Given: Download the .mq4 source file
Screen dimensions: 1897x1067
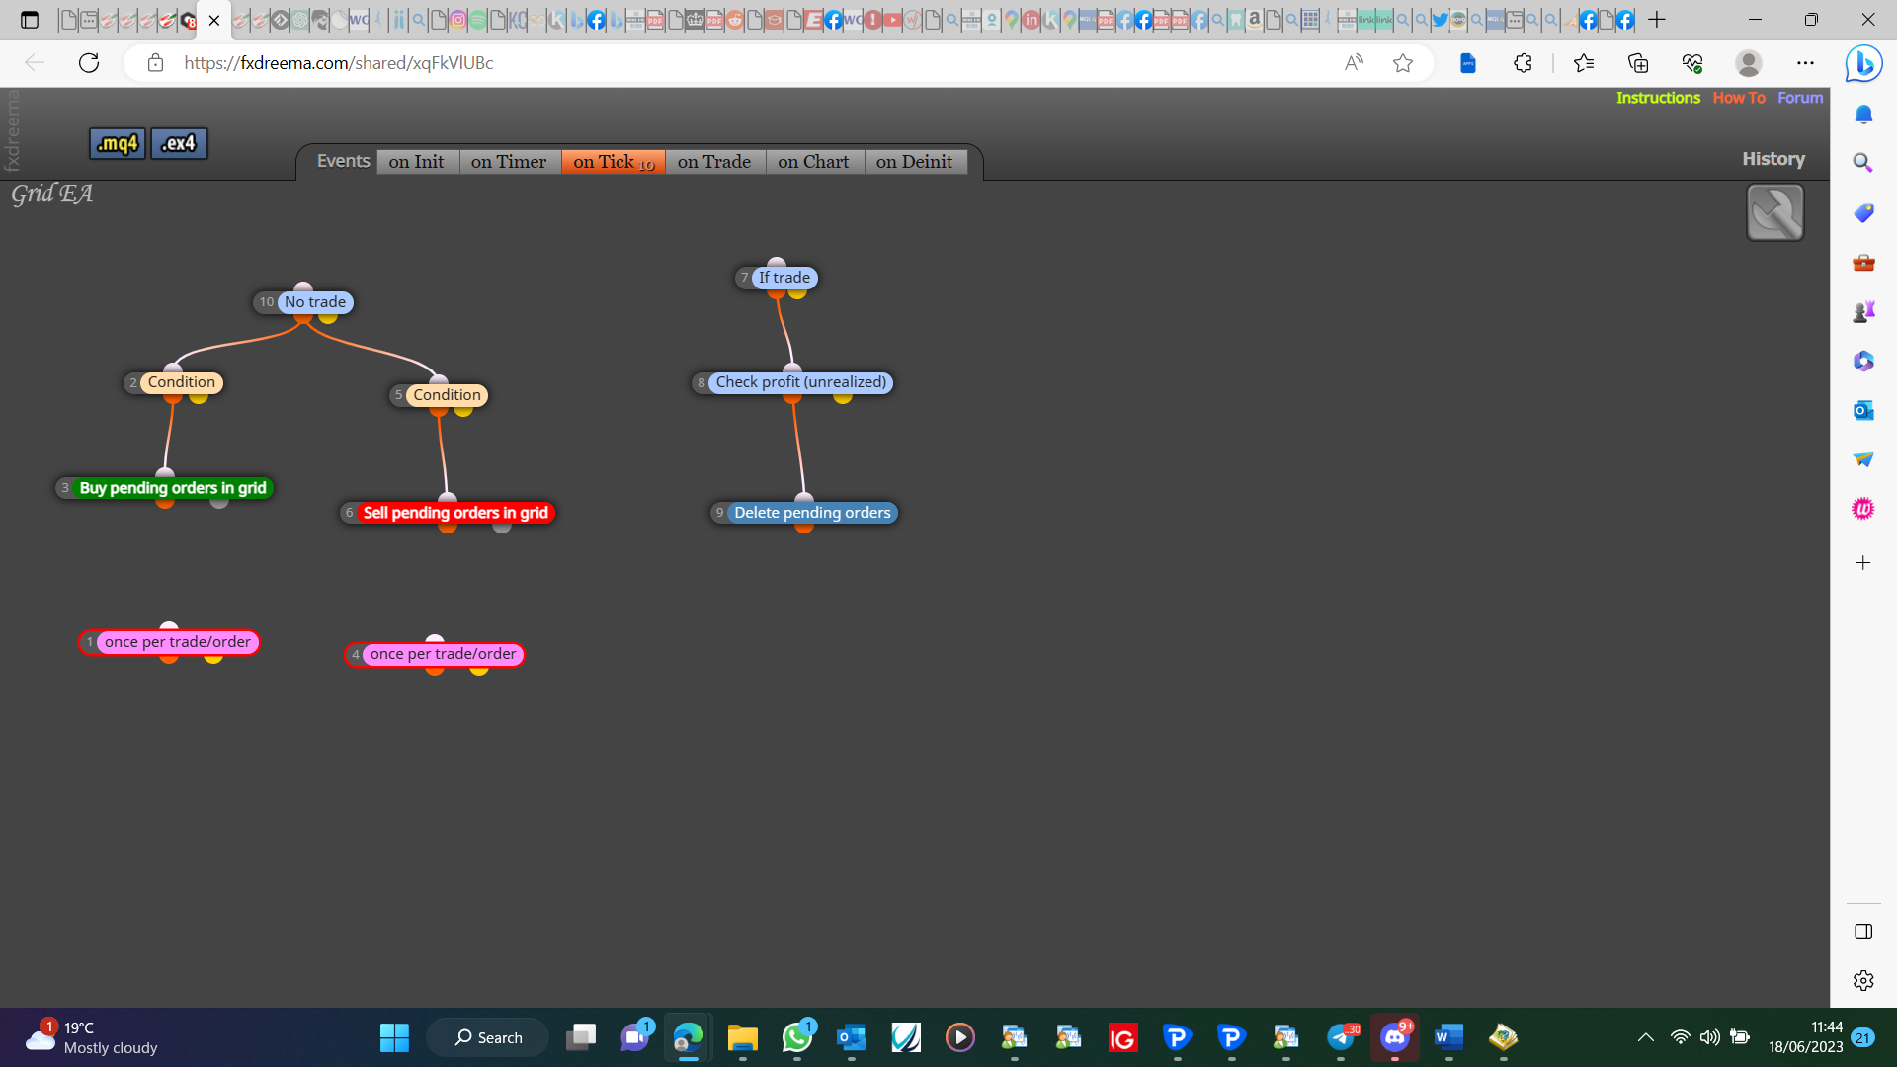Looking at the screenshot, I should click(x=118, y=143).
